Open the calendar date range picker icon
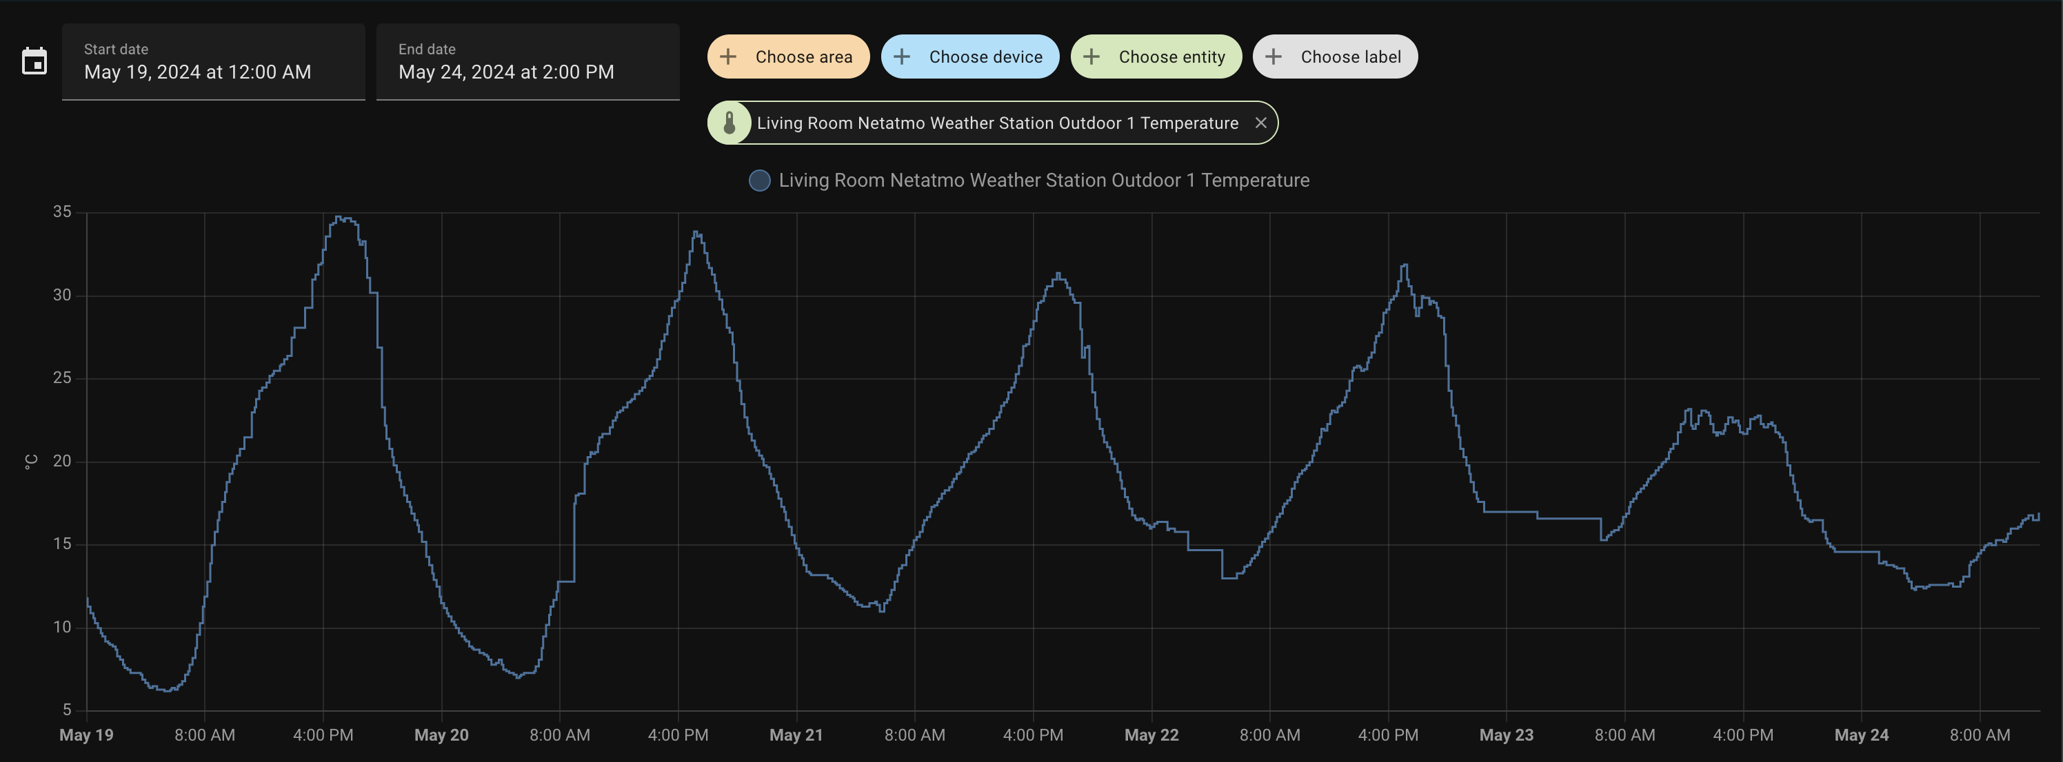The width and height of the screenshot is (2063, 762). click(x=34, y=61)
